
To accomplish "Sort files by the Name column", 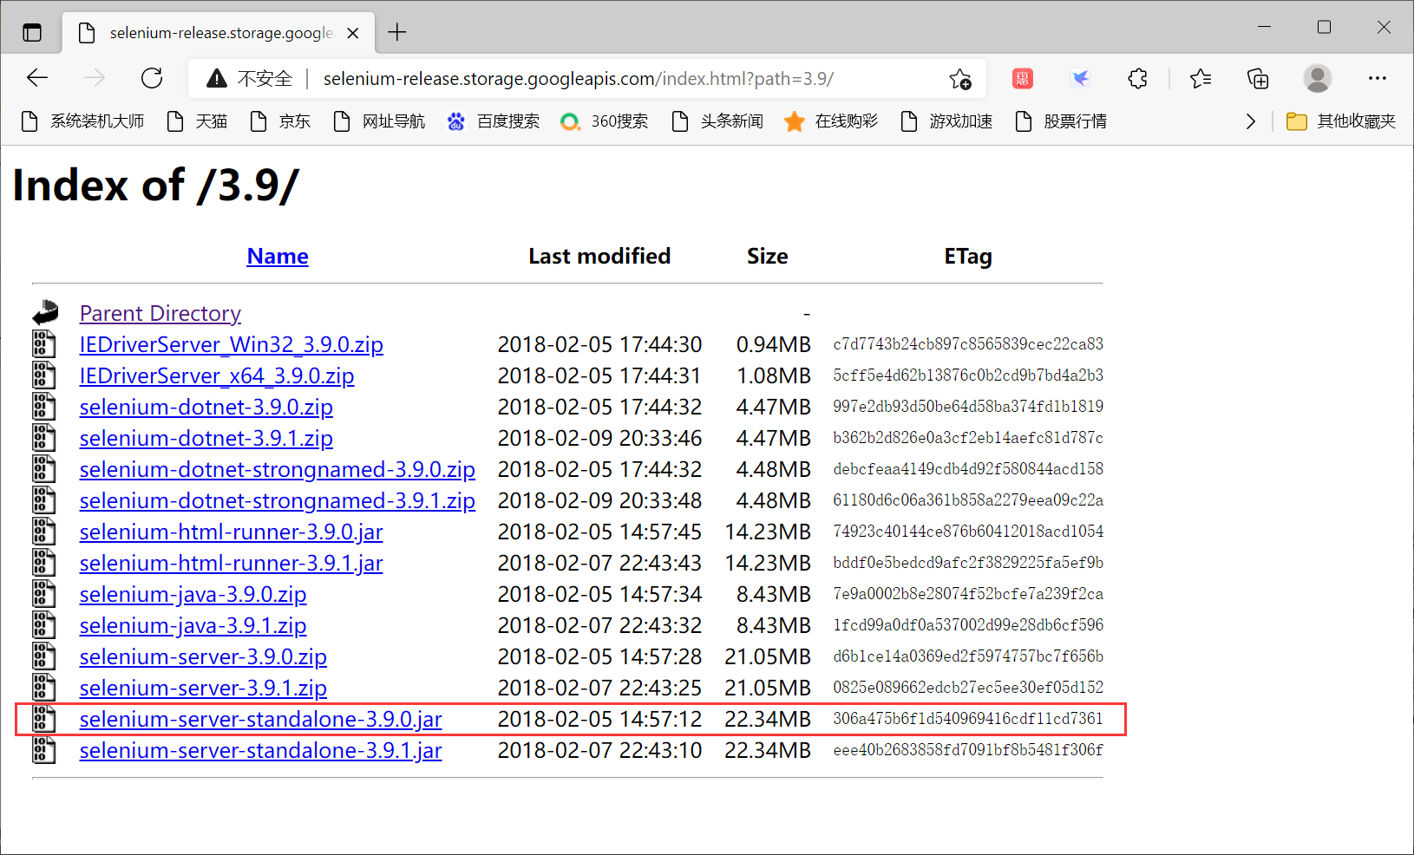I will pyautogui.click(x=277, y=256).
